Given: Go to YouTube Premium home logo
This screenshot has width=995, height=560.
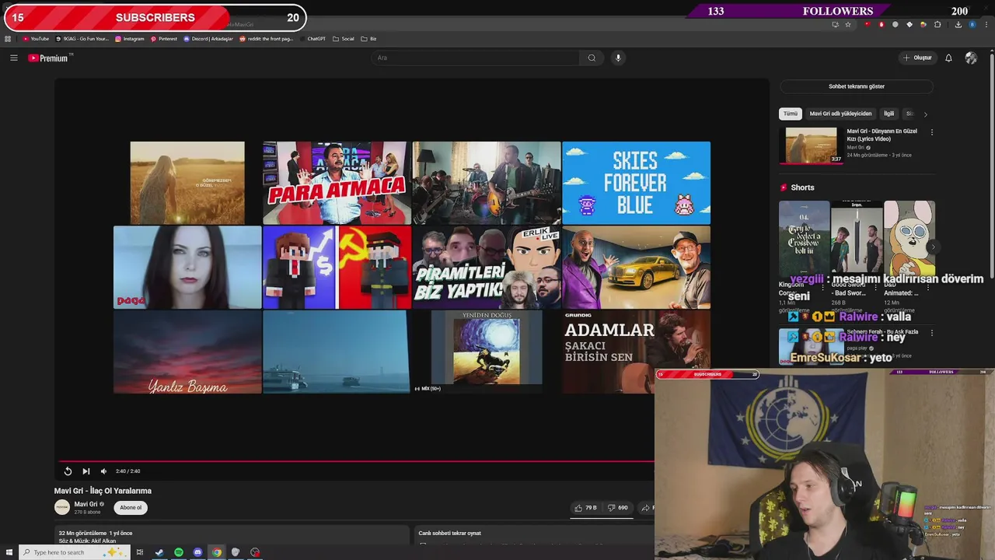Looking at the screenshot, I should (48, 58).
